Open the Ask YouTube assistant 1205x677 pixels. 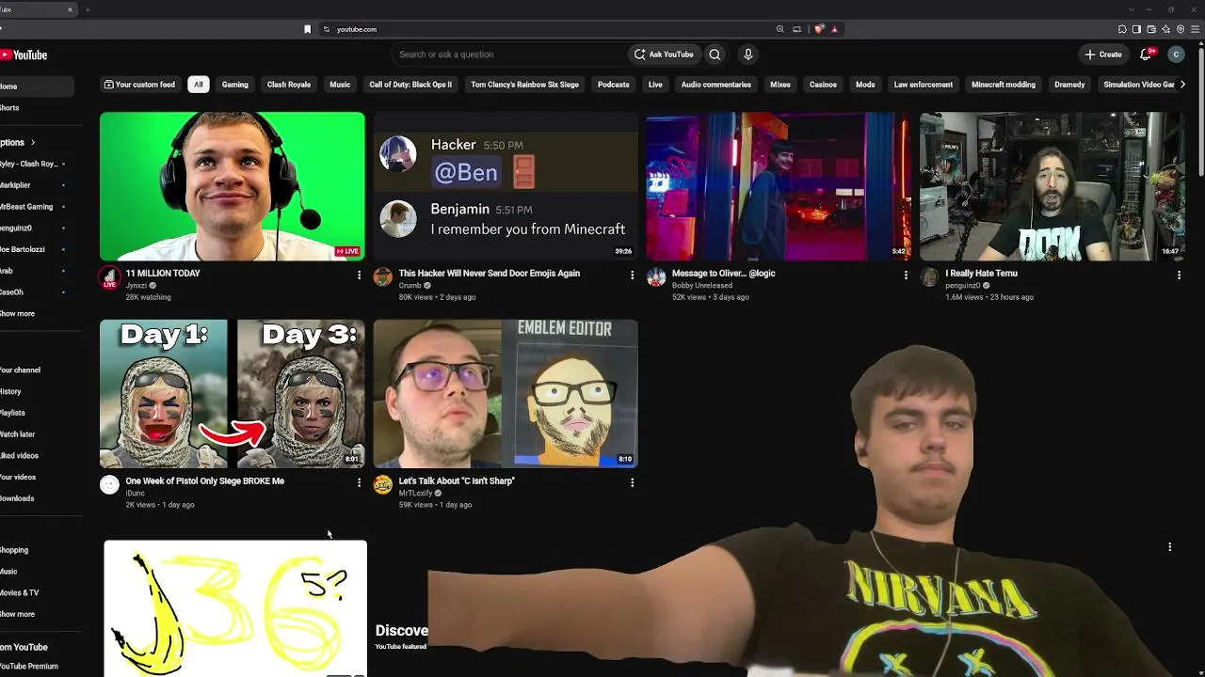click(x=664, y=55)
